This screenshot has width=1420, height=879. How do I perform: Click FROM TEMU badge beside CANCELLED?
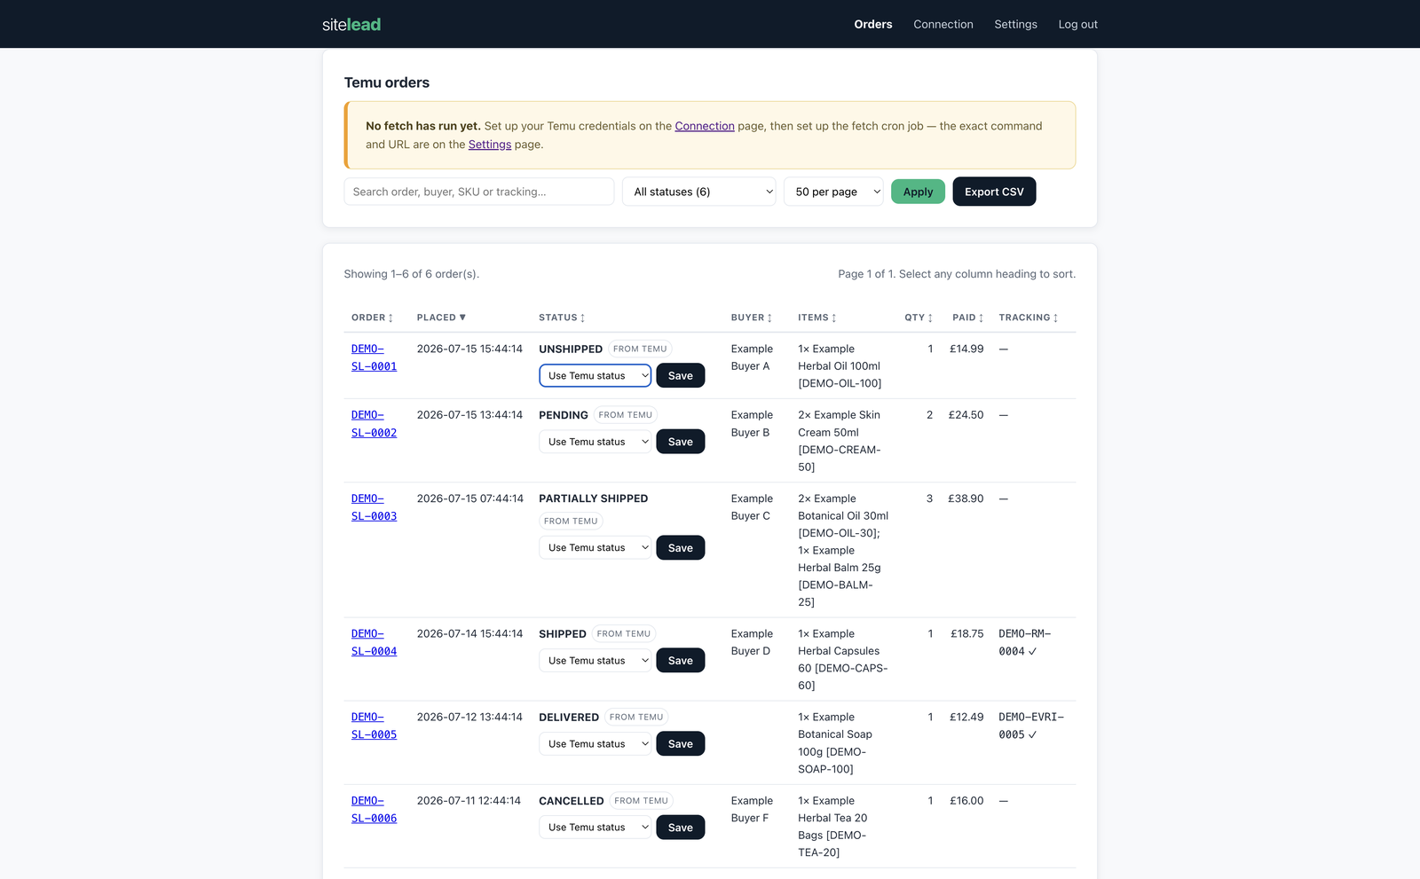642,801
